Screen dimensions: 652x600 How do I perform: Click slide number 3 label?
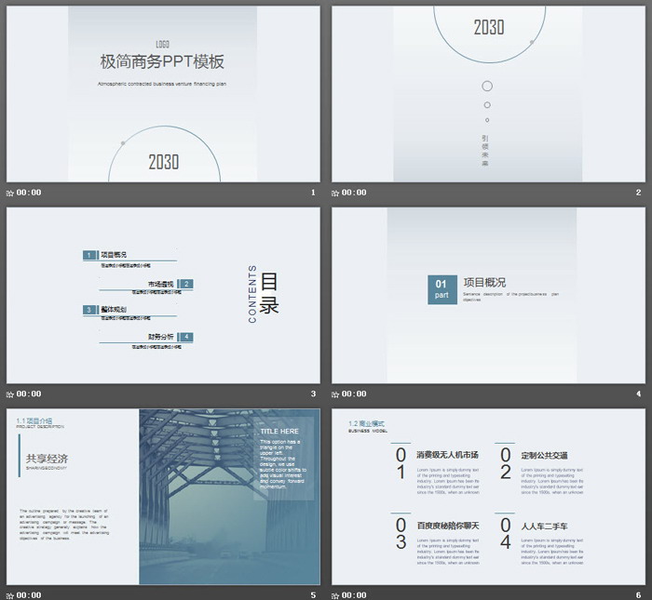pyautogui.click(x=313, y=393)
